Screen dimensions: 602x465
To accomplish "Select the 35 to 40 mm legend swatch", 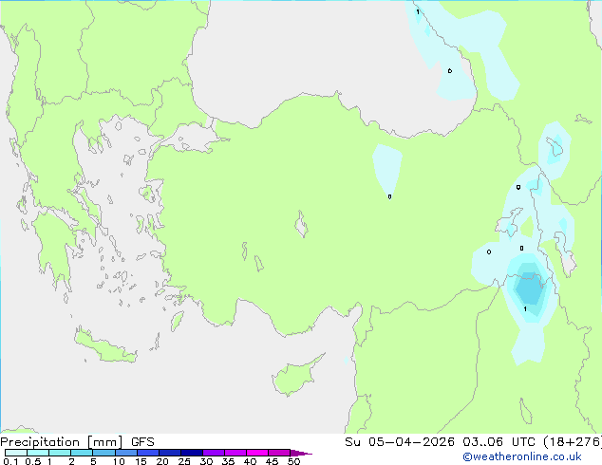I will (235, 453).
